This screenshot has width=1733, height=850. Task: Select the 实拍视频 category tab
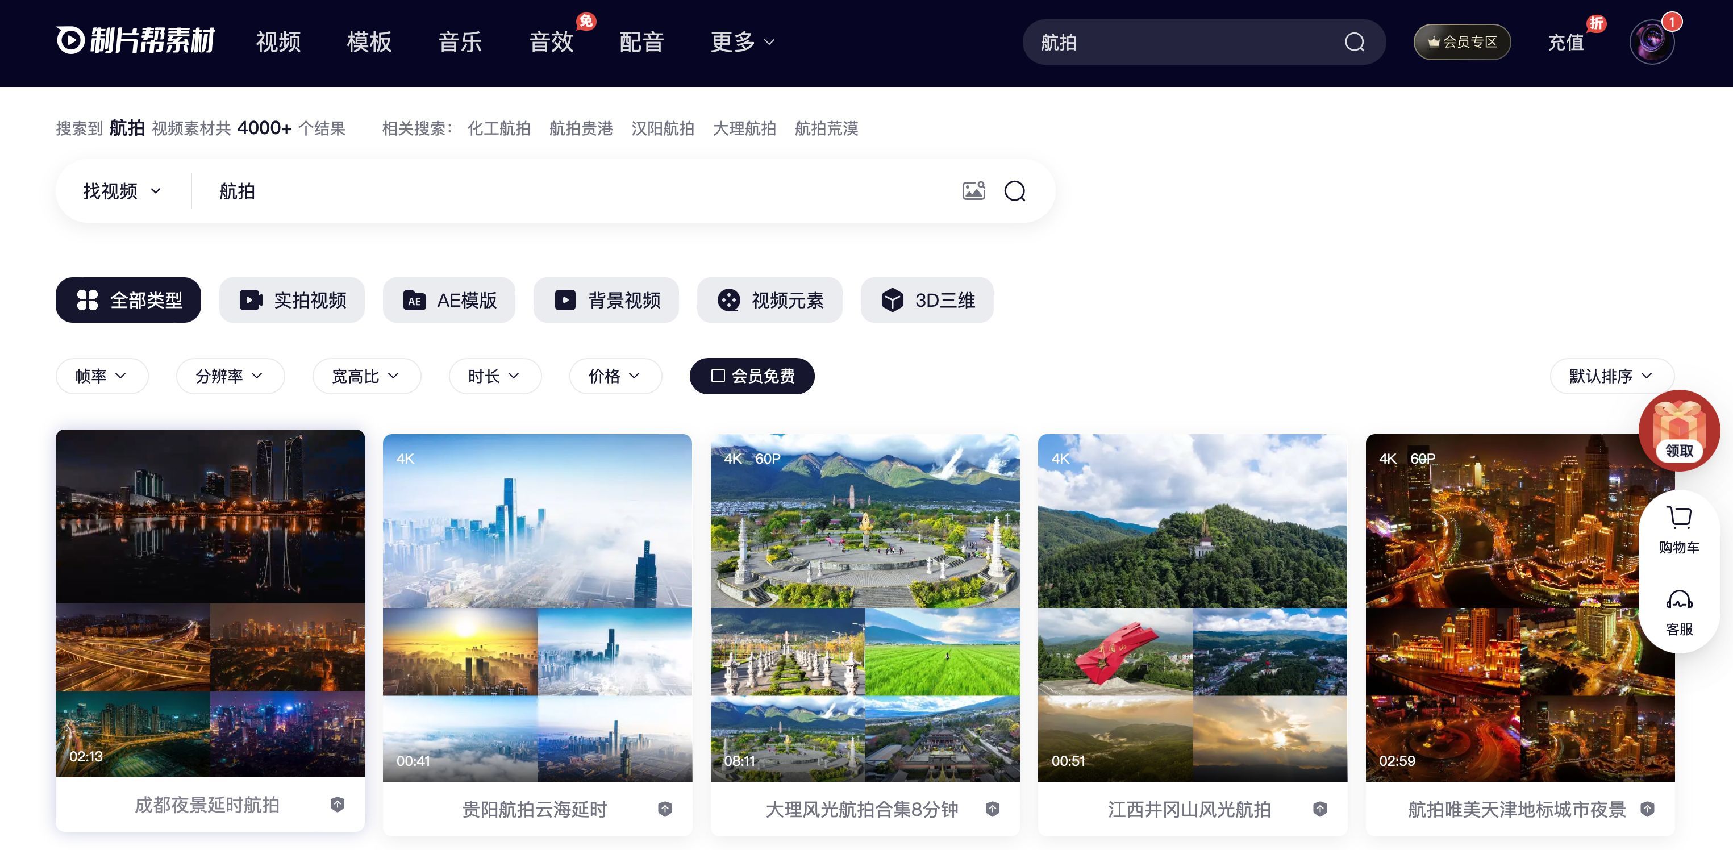tap(292, 300)
